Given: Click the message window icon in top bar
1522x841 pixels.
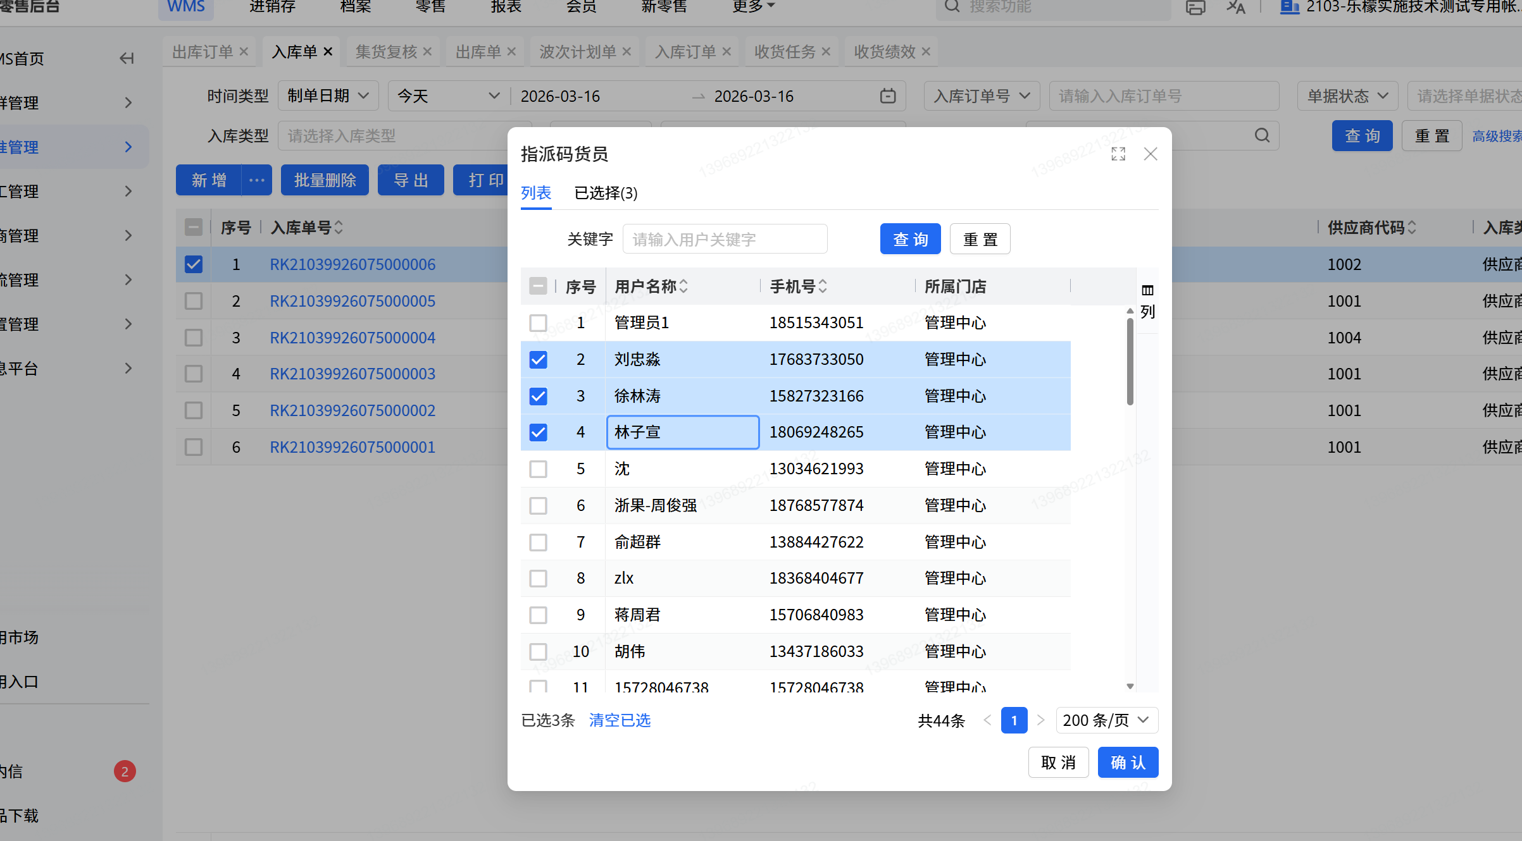Looking at the screenshot, I should (x=1195, y=7).
